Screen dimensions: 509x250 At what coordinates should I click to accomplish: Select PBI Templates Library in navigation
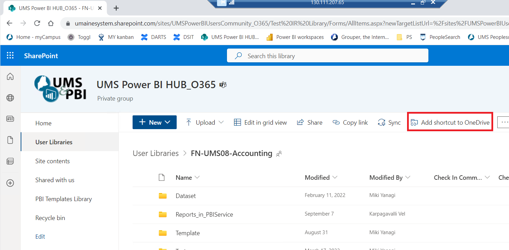click(63, 199)
